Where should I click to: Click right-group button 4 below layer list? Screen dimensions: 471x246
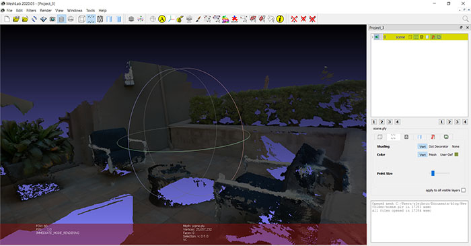[x=465, y=122]
